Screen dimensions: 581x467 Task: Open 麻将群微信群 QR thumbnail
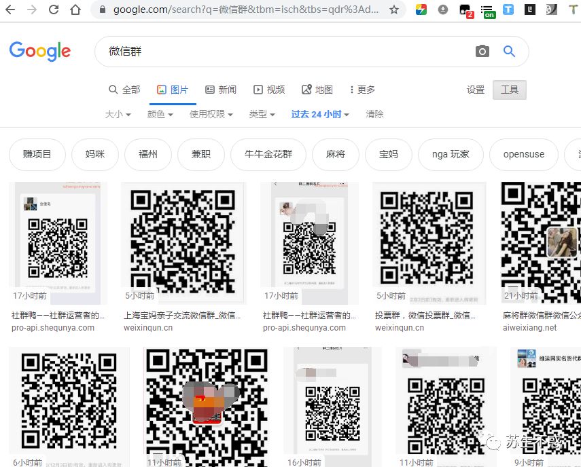(x=541, y=243)
